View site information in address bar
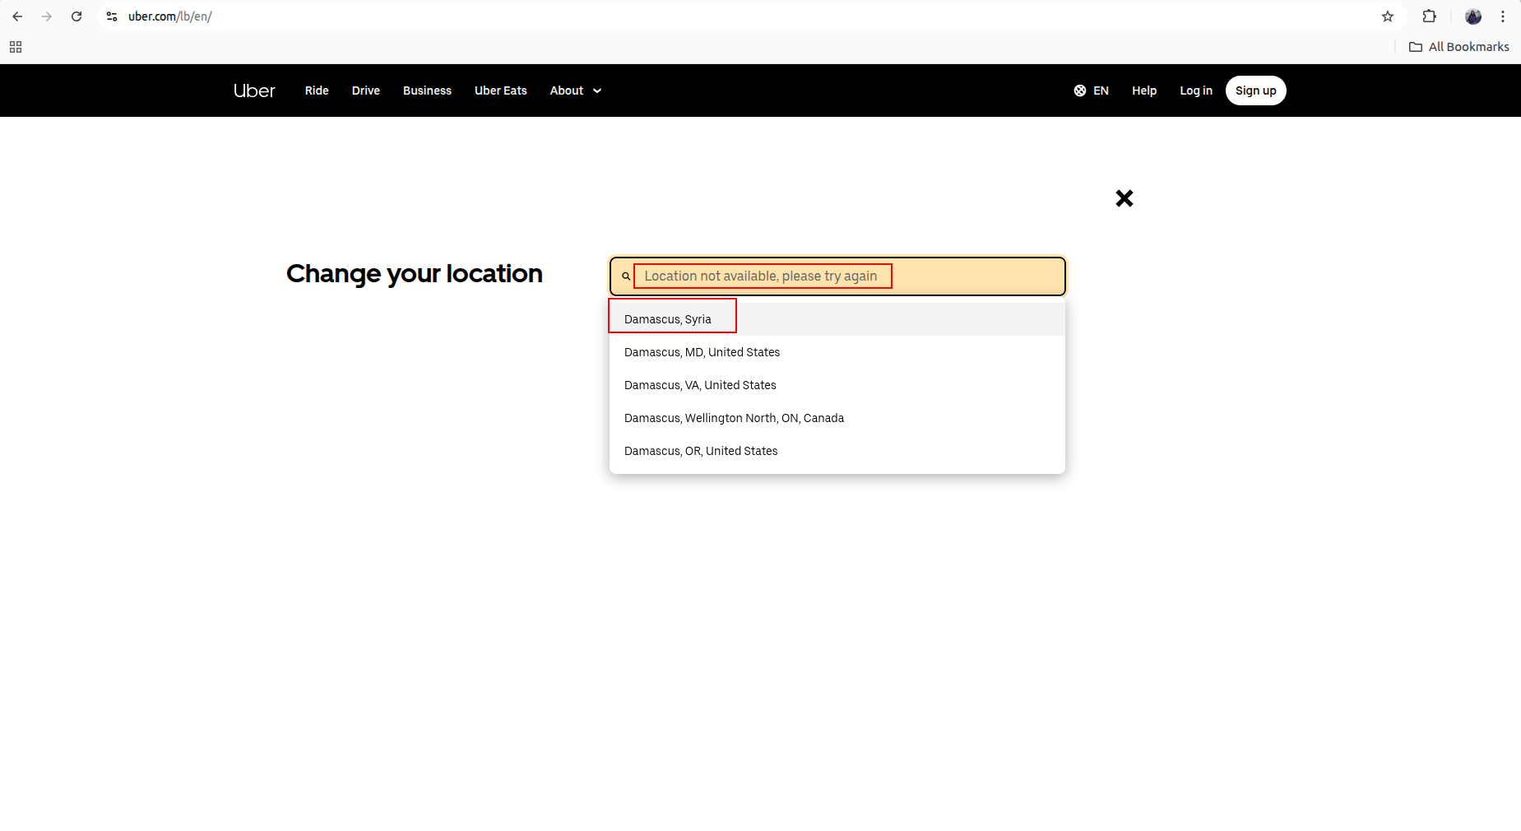The image size is (1521, 831). 112,16
